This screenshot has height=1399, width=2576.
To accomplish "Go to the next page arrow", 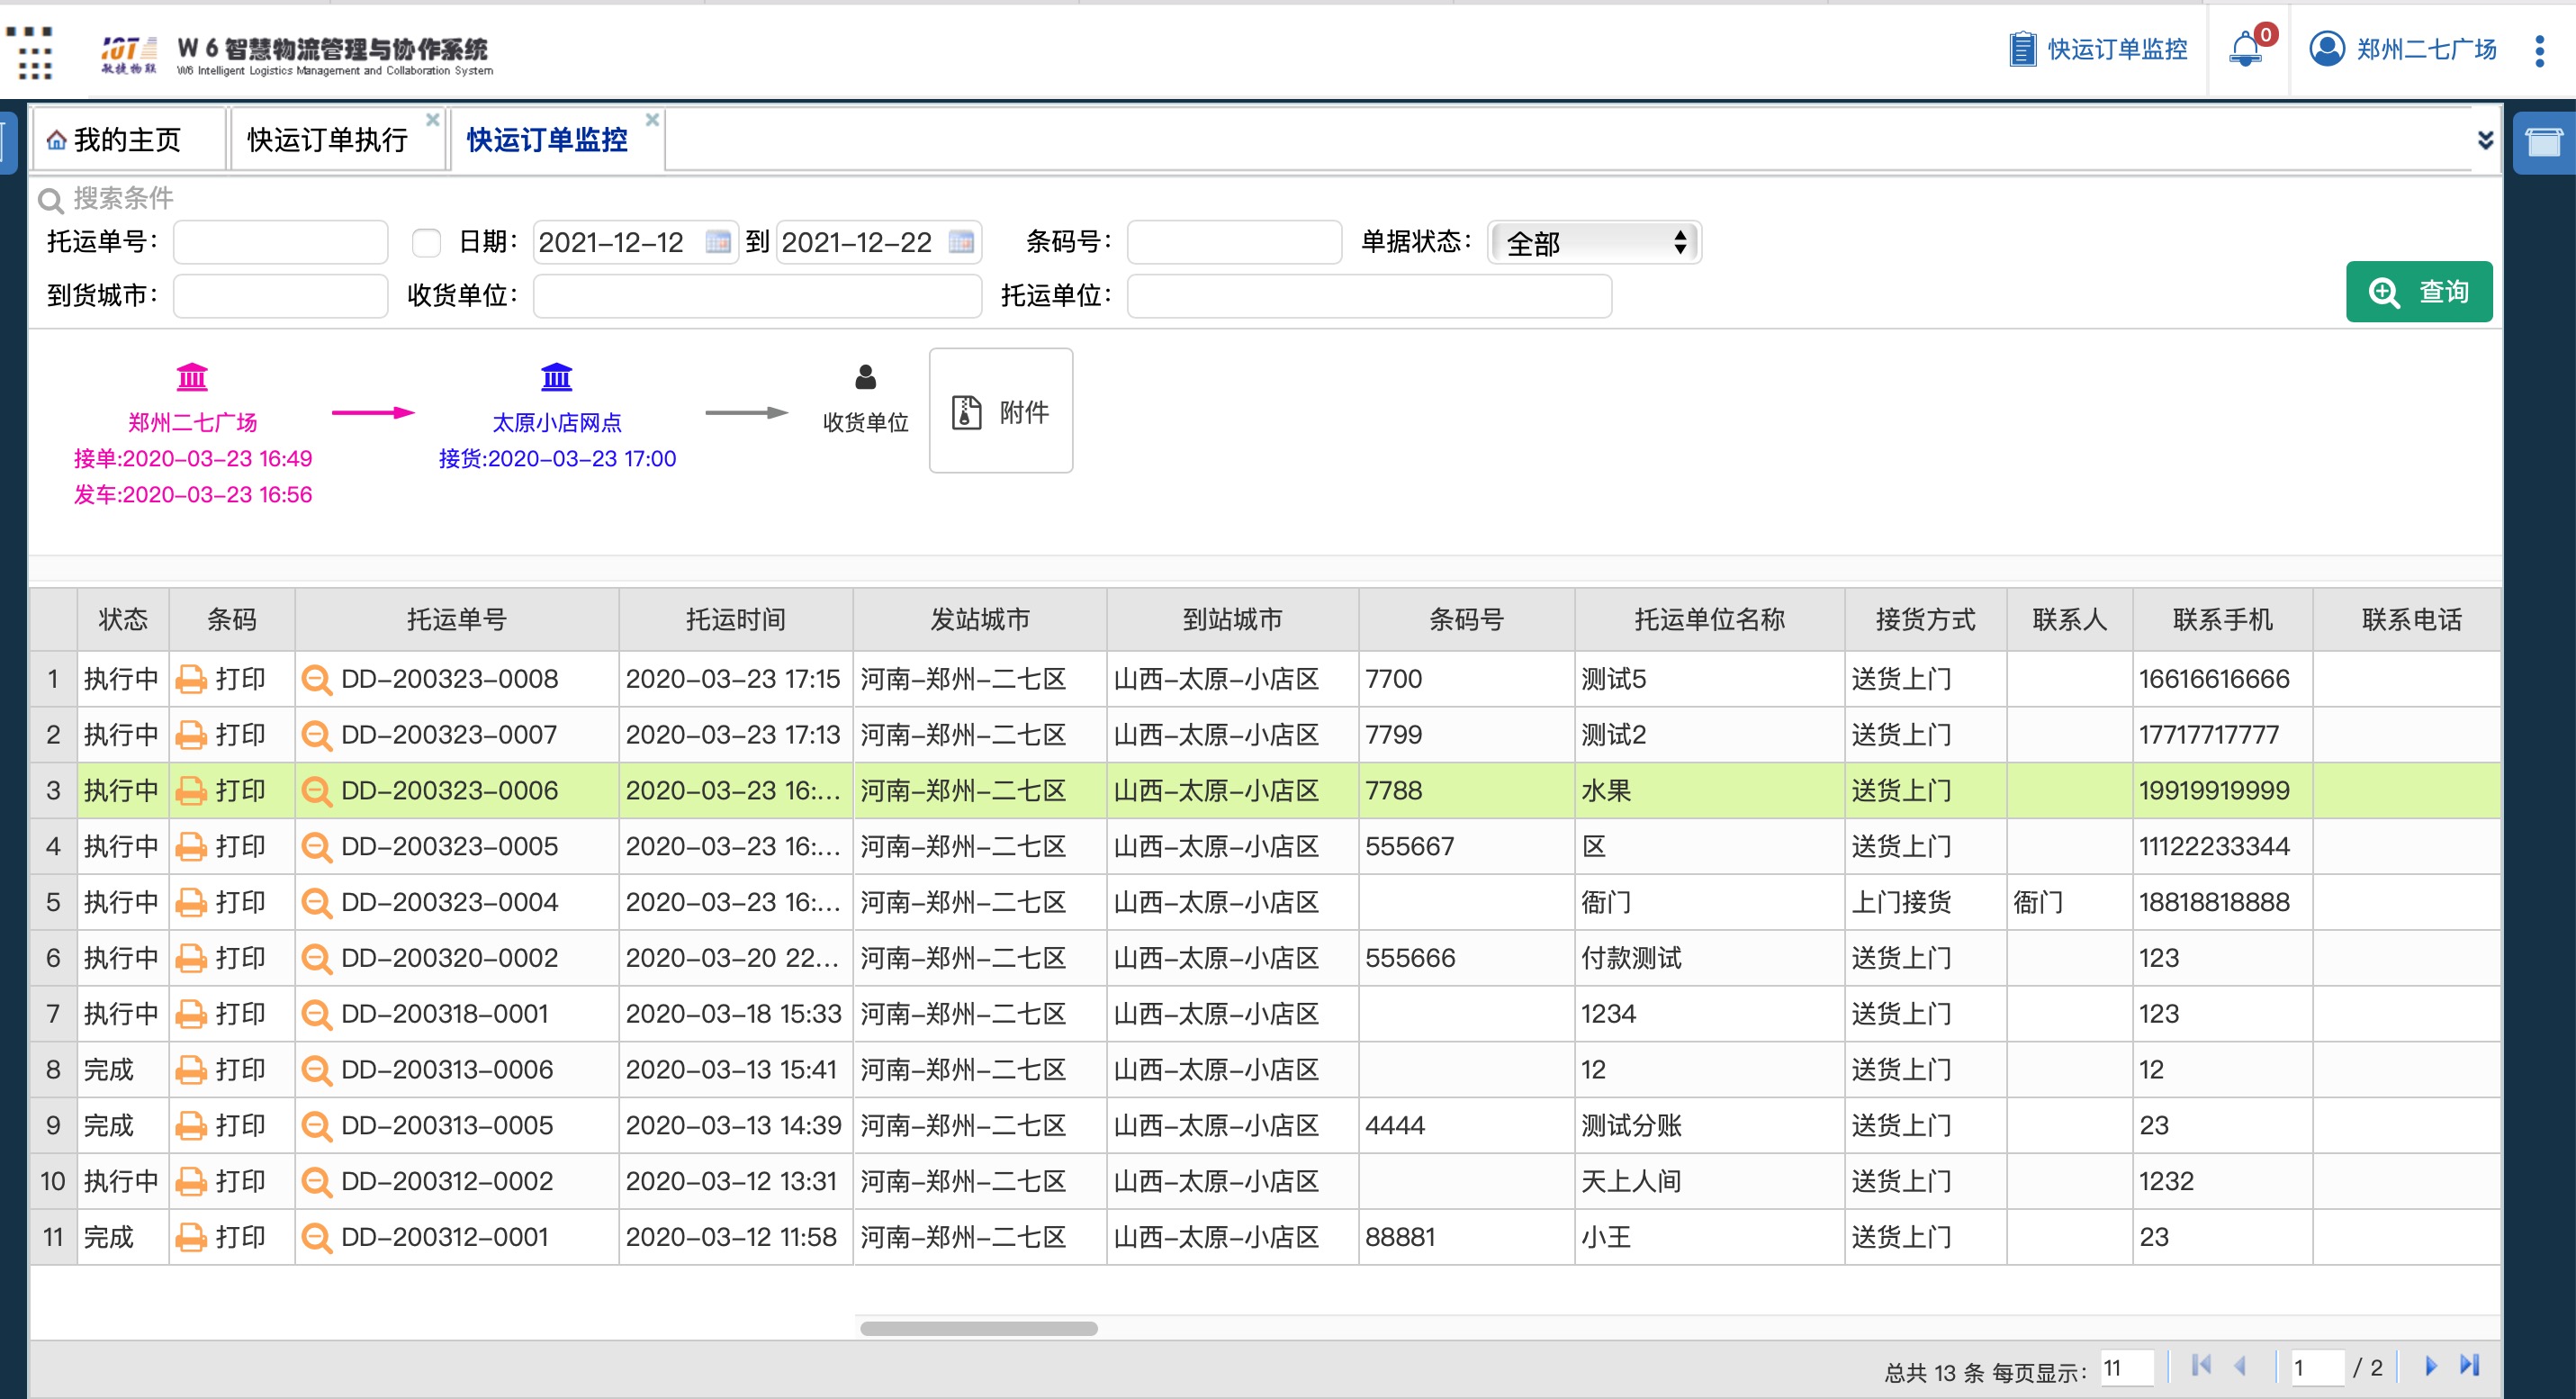I will point(2431,1366).
